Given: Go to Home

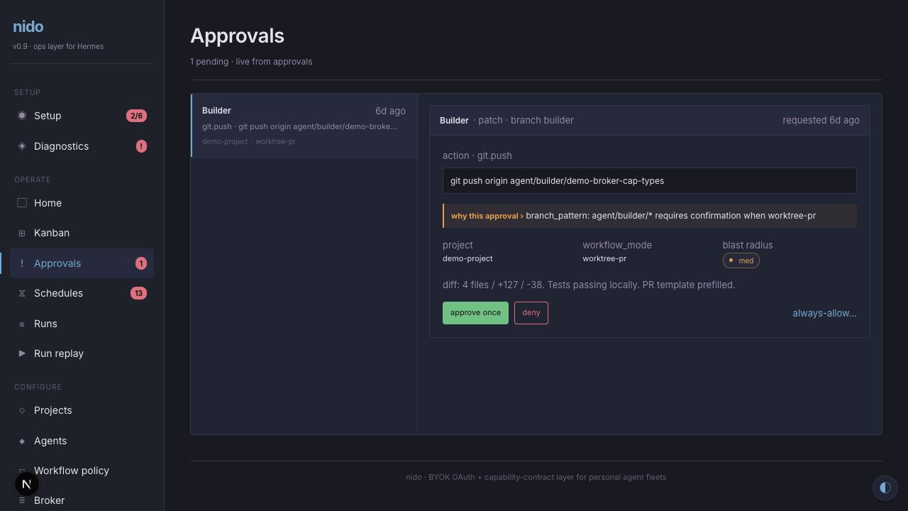Looking at the screenshot, I should point(82,203).
